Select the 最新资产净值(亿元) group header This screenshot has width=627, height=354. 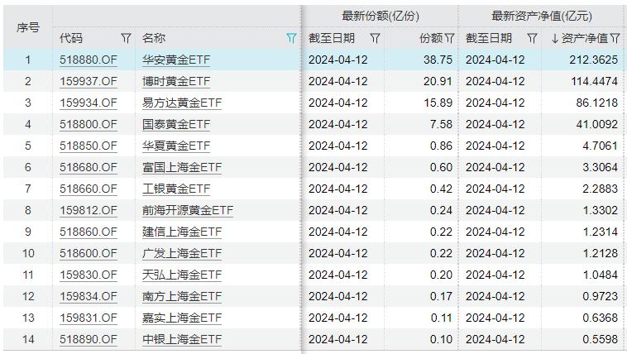coord(542,16)
